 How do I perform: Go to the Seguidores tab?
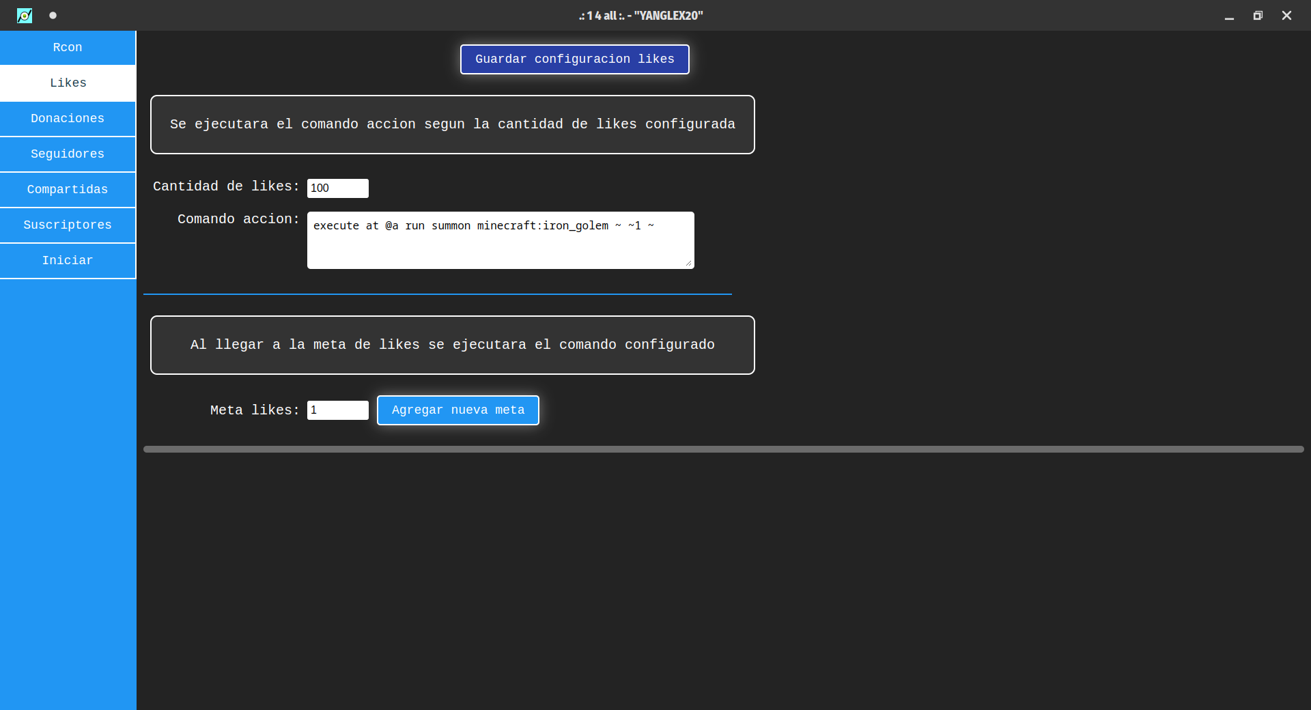coord(68,154)
